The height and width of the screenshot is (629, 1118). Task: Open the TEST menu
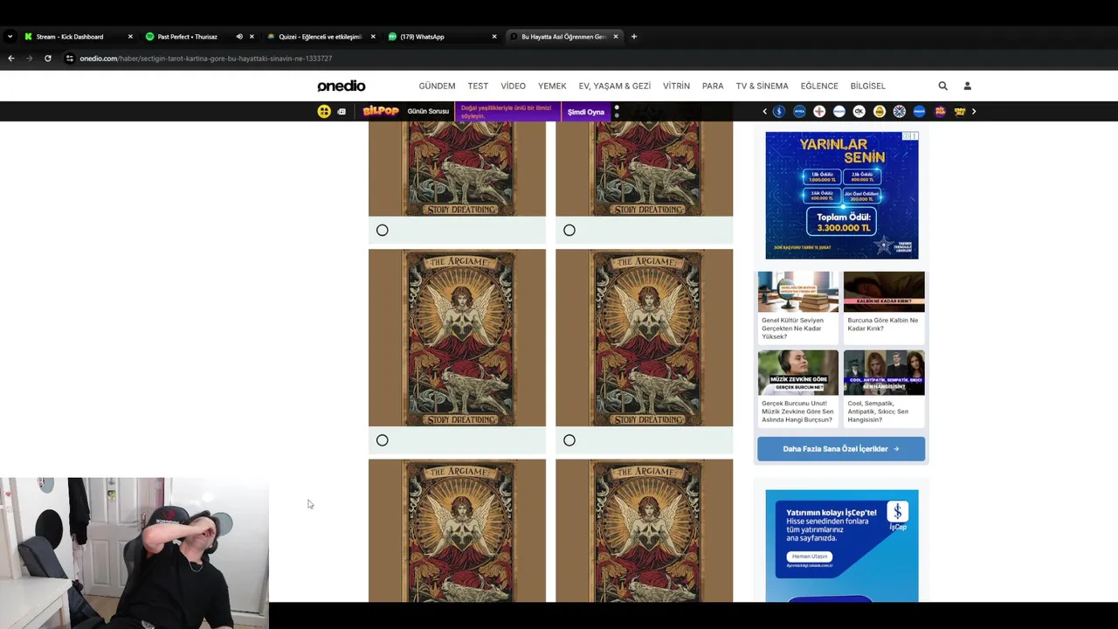[478, 86]
